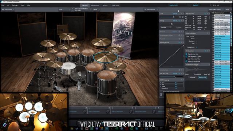Image resolution: width=233 pixels, height=131 pixels.
Task: Switch to the Tracker tab
Action: pos(115,5)
